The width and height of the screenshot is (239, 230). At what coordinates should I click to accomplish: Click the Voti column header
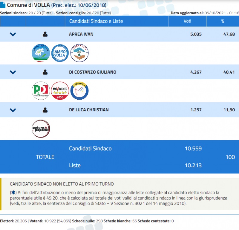click(x=187, y=21)
